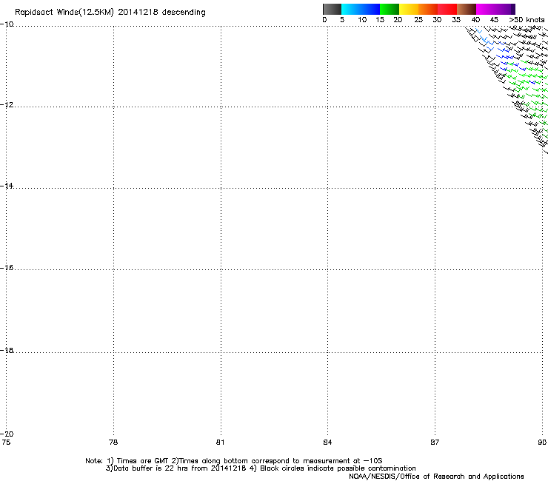Click the legend label '10'
This screenshot has width=548, height=481.
362,20
